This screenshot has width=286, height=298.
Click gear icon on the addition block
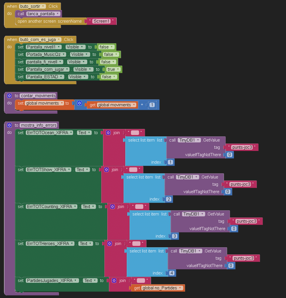79,103
